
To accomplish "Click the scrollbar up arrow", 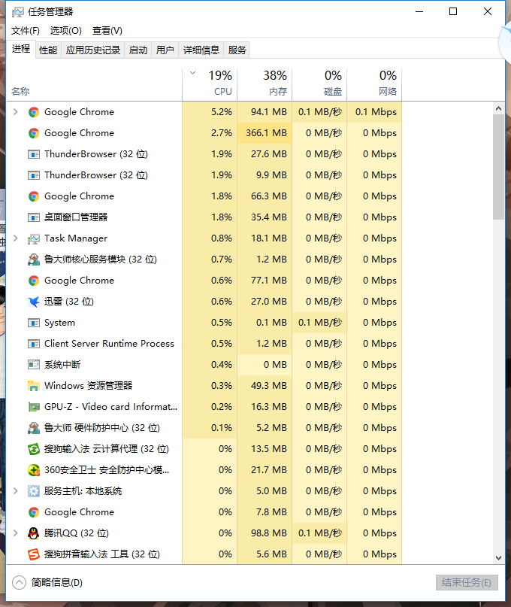I will tap(498, 109).
